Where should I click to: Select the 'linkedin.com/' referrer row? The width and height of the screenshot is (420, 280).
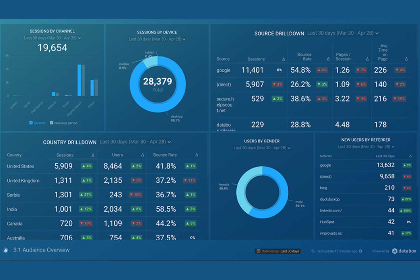366,210
